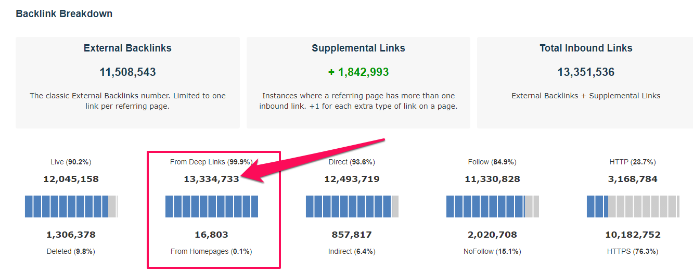Click the Live versus Deleted progress bar
Image resolution: width=693 pixels, height=271 pixels.
(x=71, y=207)
